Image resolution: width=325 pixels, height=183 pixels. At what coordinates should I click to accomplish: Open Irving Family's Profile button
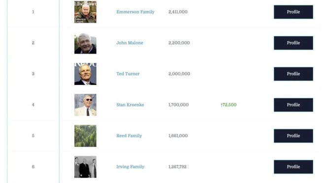click(293, 167)
